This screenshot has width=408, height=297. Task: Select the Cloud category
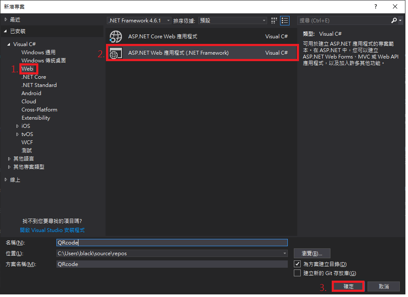coord(28,102)
